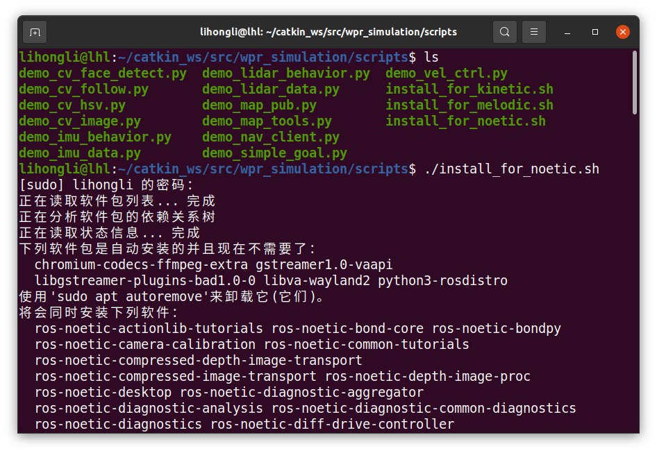Click ros-noetic-diagnostics package name

(x=118, y=424)
